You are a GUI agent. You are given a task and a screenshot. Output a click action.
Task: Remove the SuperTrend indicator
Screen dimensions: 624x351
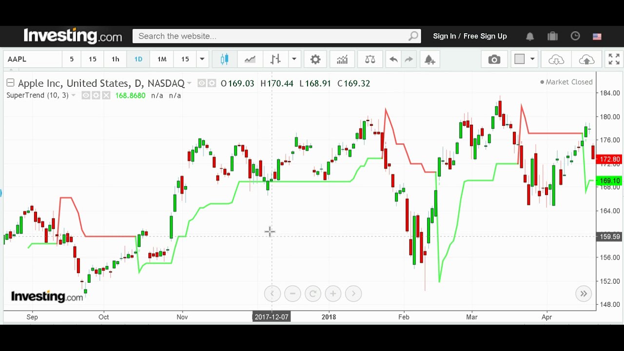106,96
